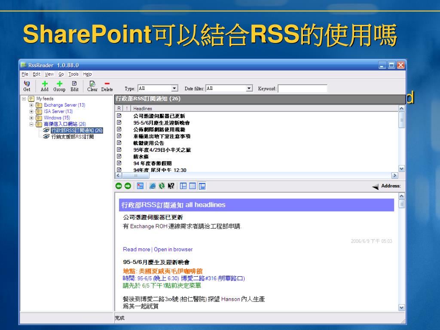Image resolution: width=440 pixels, height=330 pixels.
Task: Click the document icon beside 軟體使用公告
Action: pos(119,143)
